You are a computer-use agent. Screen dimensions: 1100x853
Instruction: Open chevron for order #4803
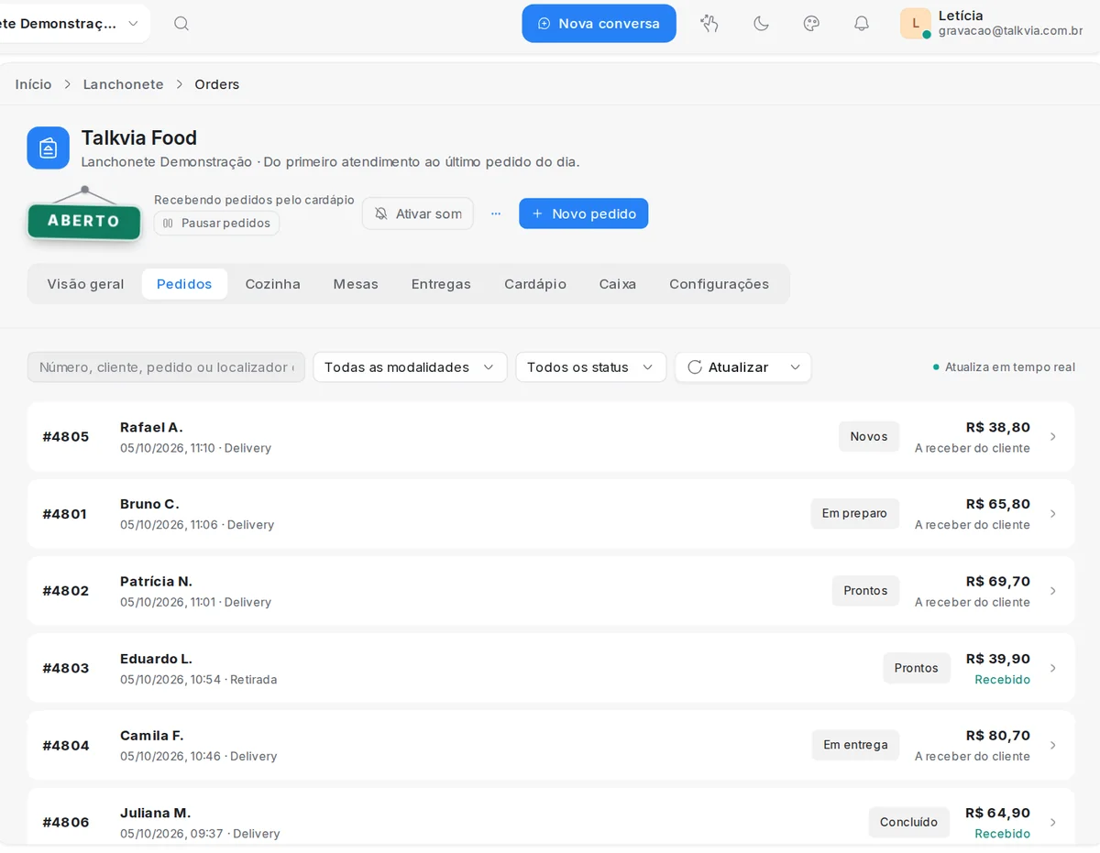(x=1053, y=668)
